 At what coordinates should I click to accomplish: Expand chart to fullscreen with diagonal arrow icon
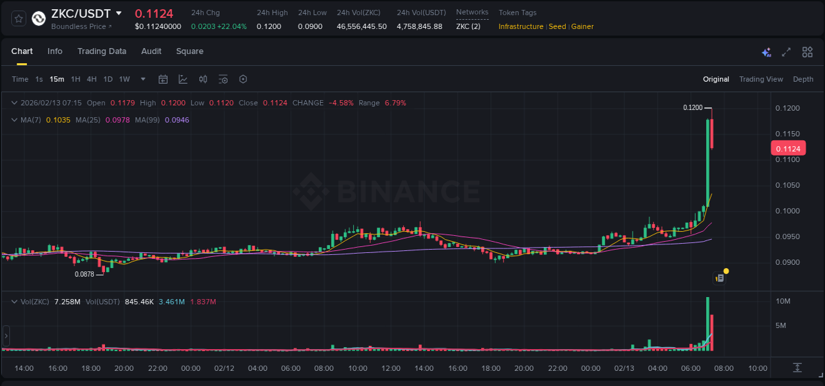click(786, 51)
